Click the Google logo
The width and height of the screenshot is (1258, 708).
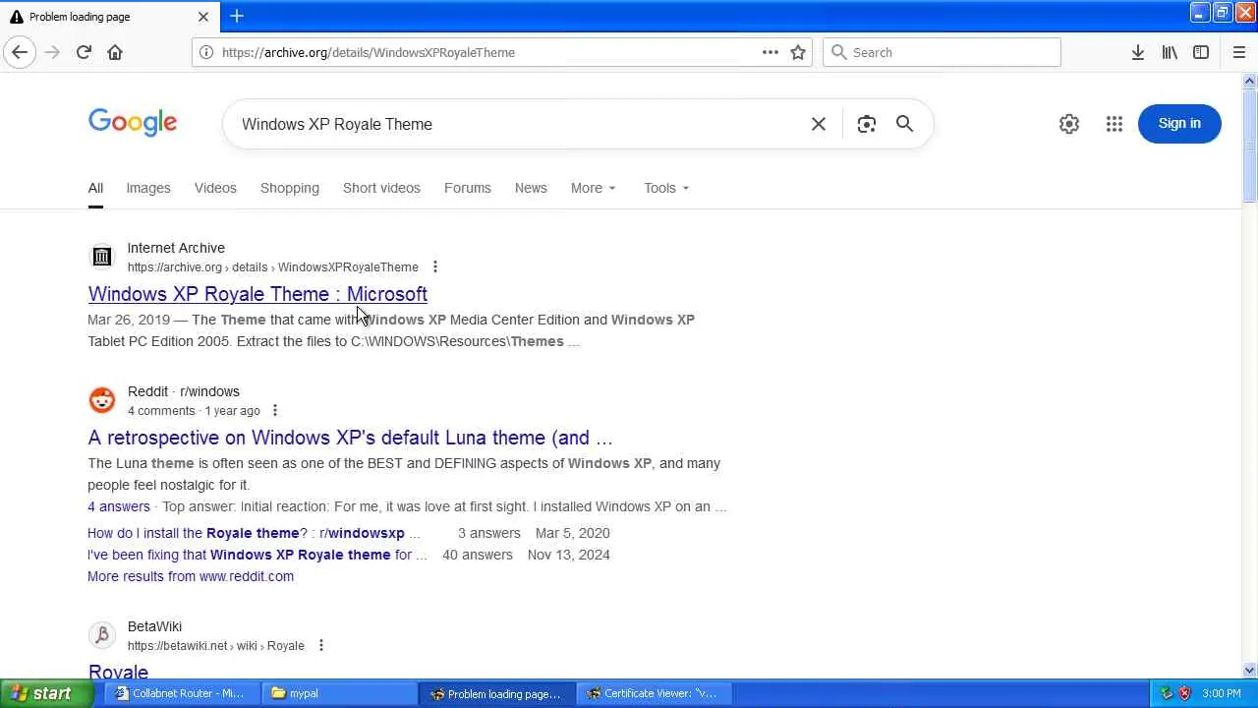133,123
